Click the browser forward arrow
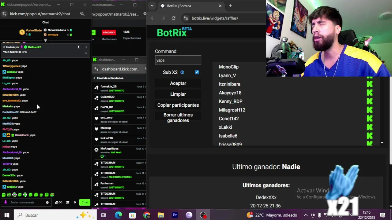 click(163, 18)
